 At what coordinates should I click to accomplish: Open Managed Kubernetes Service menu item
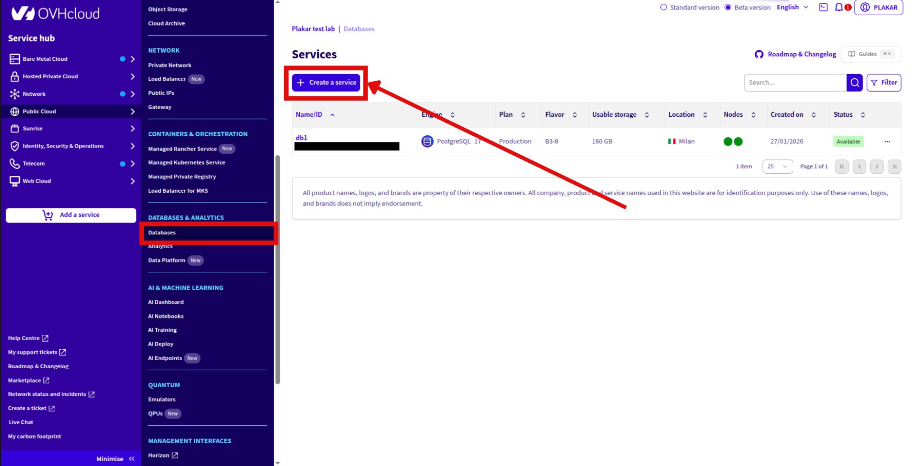pos(187,163)
